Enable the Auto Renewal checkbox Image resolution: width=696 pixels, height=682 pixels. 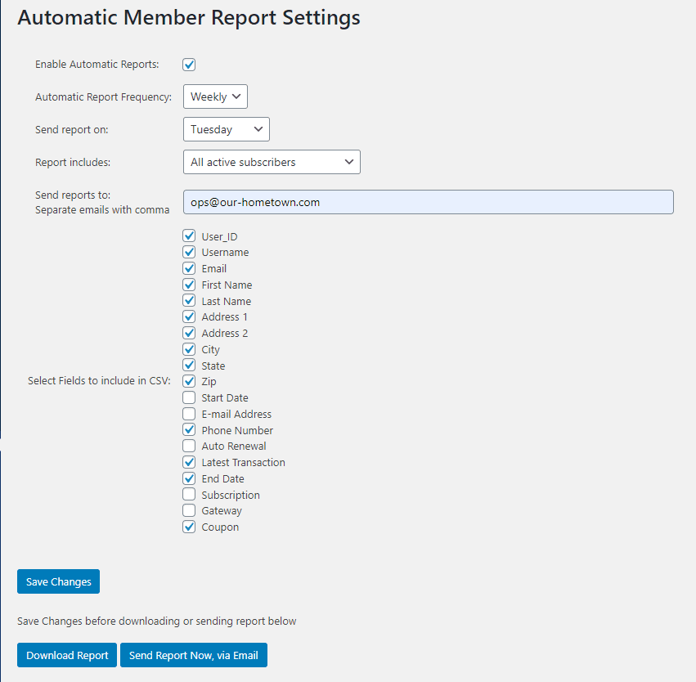(189, 446)
